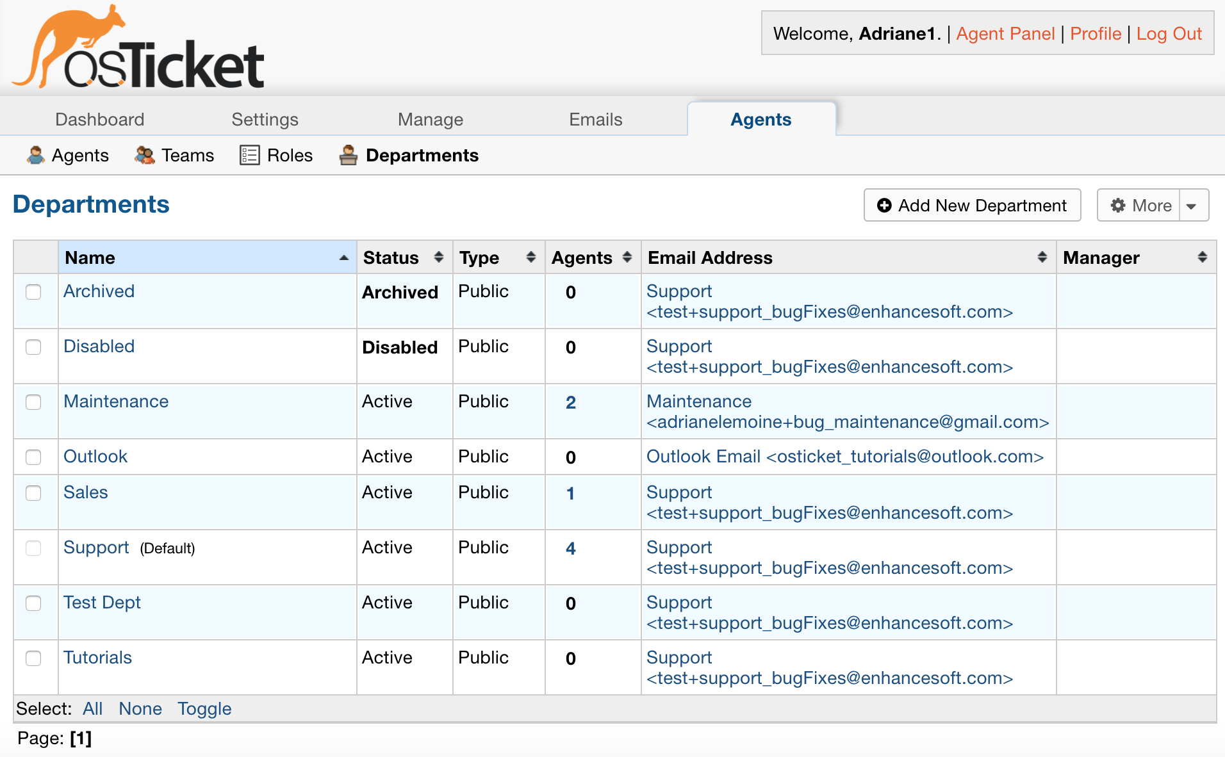Click the Roles list icon
Screen dimensions: 1225x757
coord(249,155)
